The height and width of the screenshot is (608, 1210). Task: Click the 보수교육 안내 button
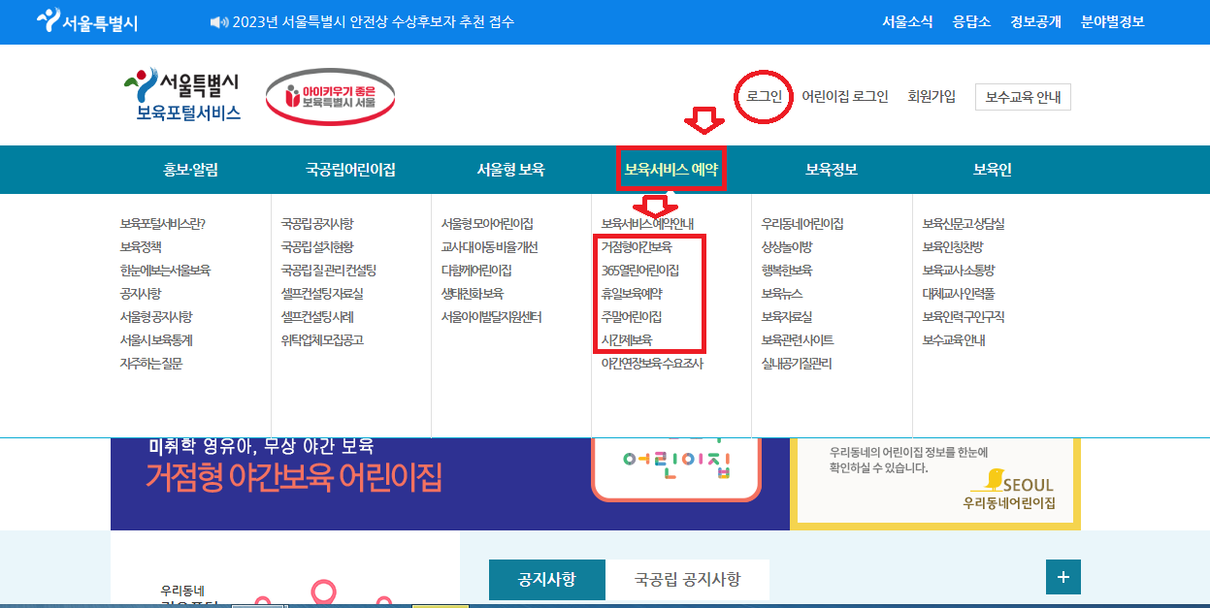(x=1023, y=97)
